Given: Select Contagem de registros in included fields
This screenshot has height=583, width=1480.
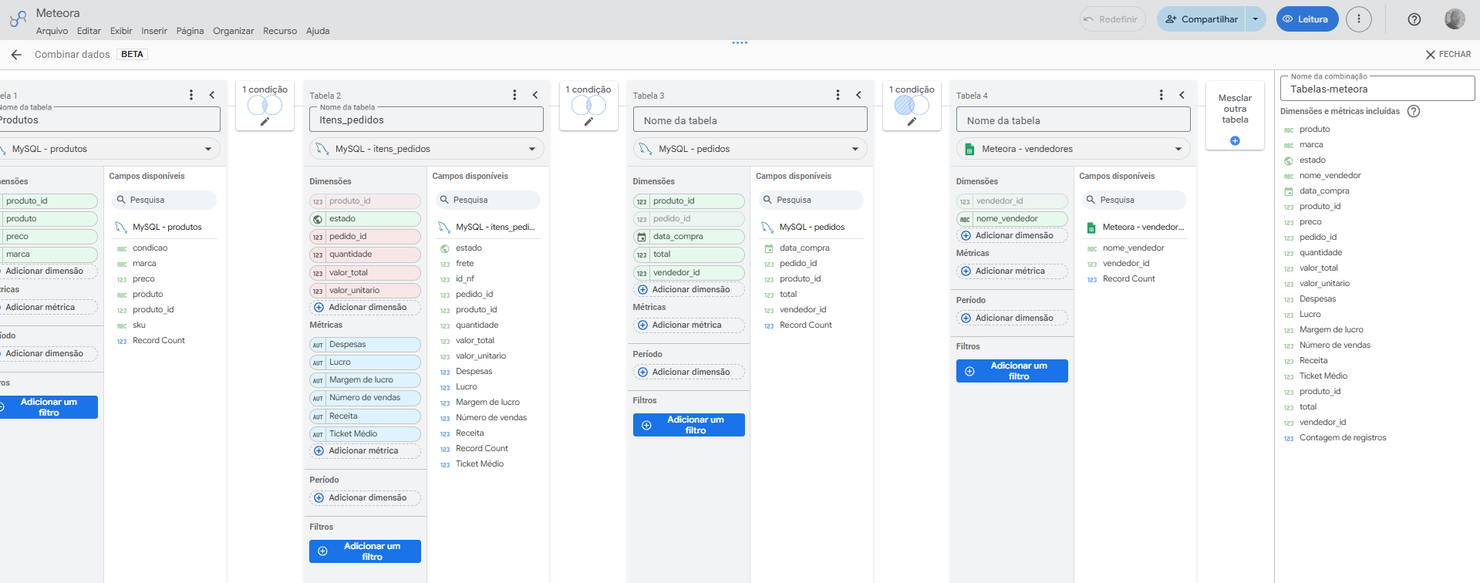Looking at the screenshot, I should tap(1343, 438).
